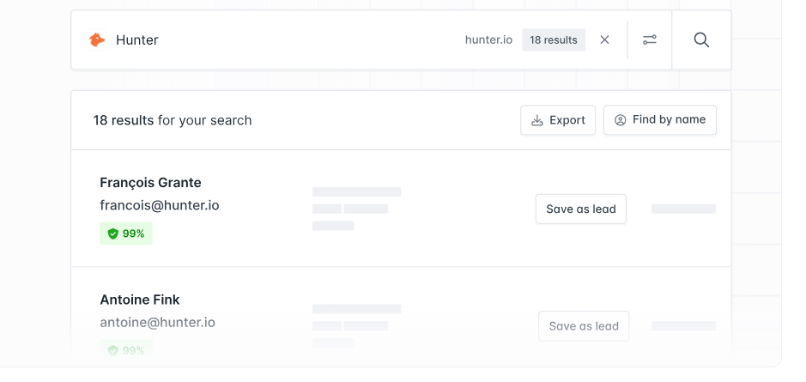Click the 99% confidence badge for François
The image size is (806, 382).
(126, 233)
